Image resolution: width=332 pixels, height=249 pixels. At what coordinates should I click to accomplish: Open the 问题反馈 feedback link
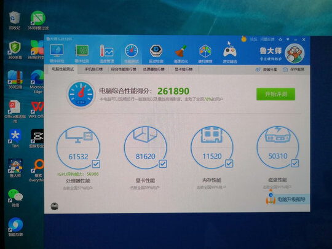[x=267, y=39]
